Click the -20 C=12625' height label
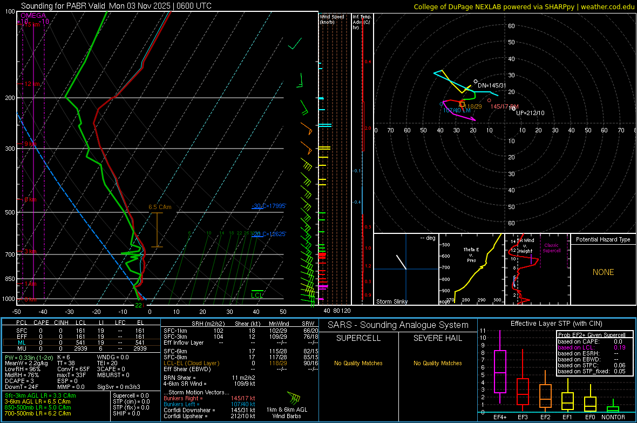Image resolution: width=637 pixels, height=423 pixels. point(269,234)
